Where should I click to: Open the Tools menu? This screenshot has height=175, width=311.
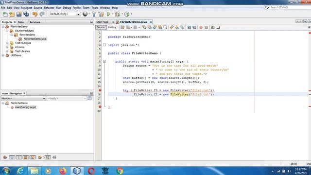[x=95, y=8]
